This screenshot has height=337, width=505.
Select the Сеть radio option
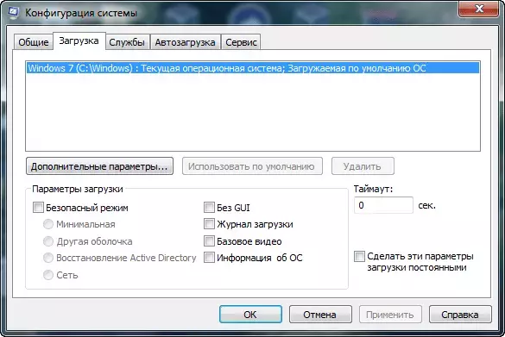pos(48,275)
